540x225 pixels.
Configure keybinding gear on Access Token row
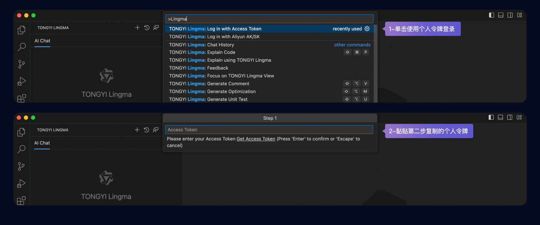pos(367,29)
